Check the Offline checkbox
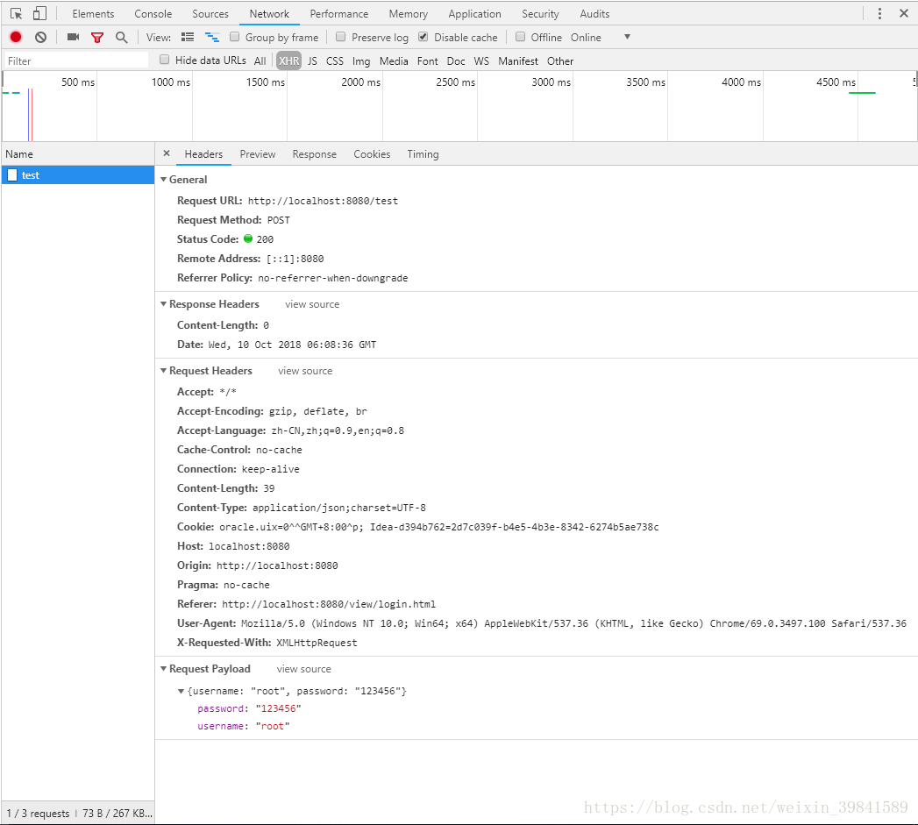Viewport: 918px width, 825px height. tap(520, 37)
